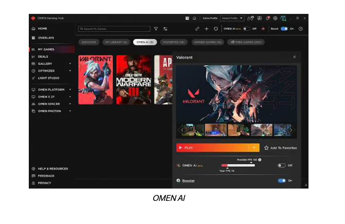Viewport: 345px width, 224px height.
Task: Click the star Add To Favorites icon
Action: click(x=266, y=147)
